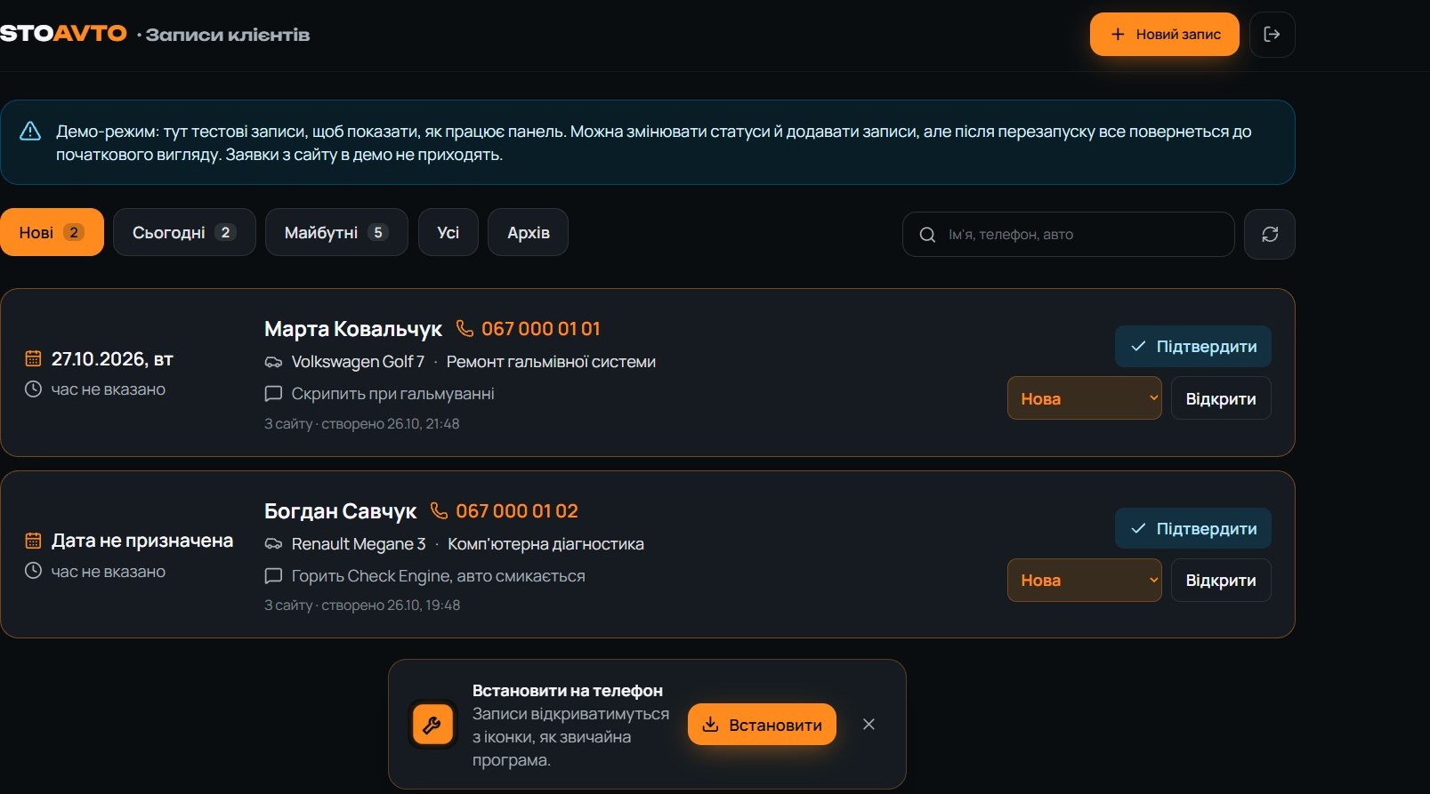Open Богдан Савчук's record with Відкрити
The height and width of the screenshot is (794, 1430).
1221,581
